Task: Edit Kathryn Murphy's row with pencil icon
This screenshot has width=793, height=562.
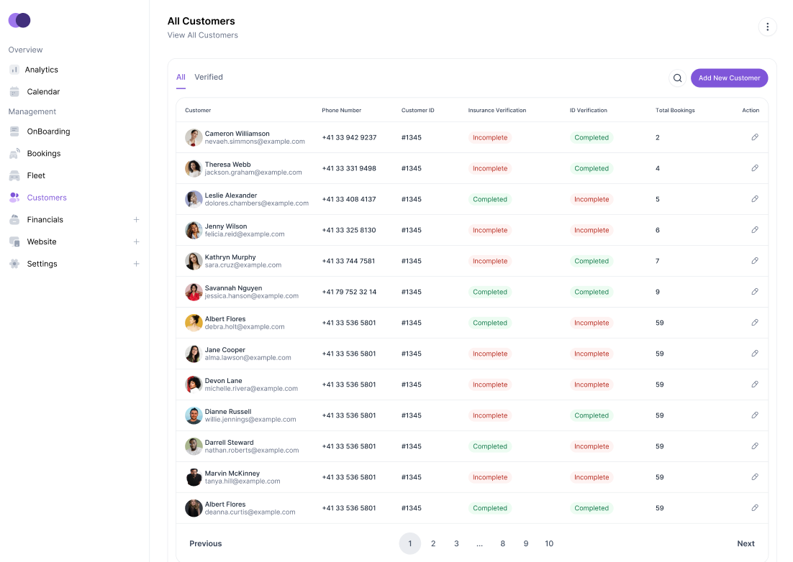Action: pyautogui.click(x=755, y=261)
